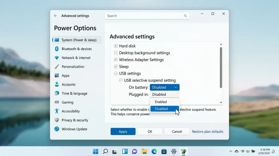Open Task View on taskbar
Screen dimensions: 279x156
click(x=115, y=152)
